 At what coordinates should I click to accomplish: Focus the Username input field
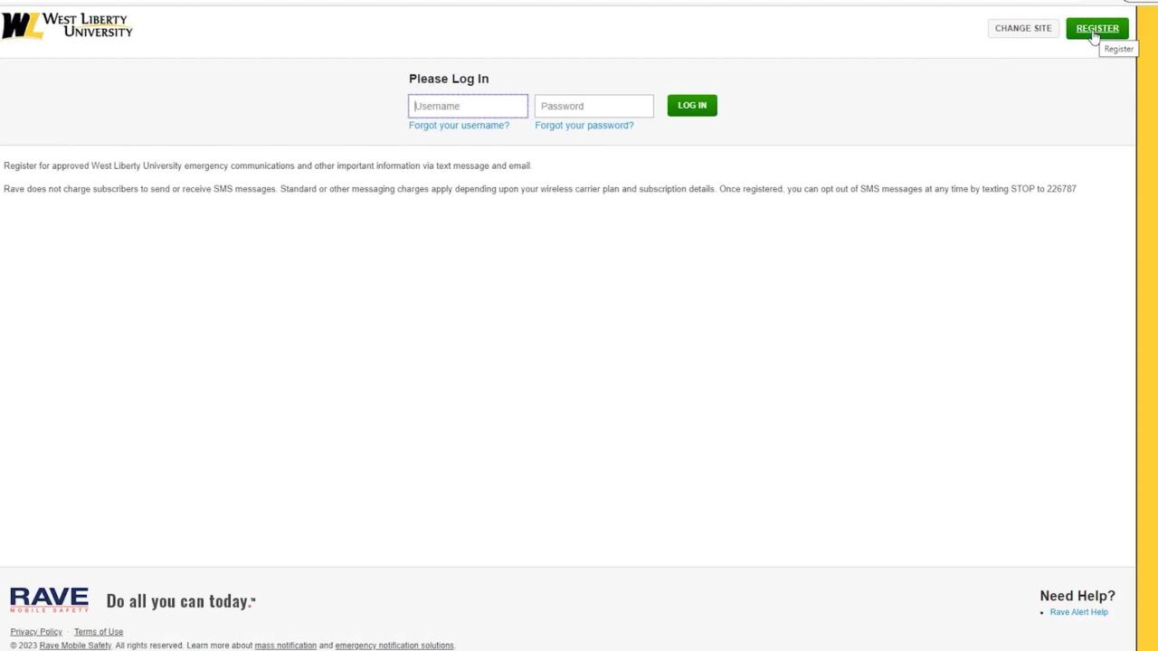(x=468, y=106)
